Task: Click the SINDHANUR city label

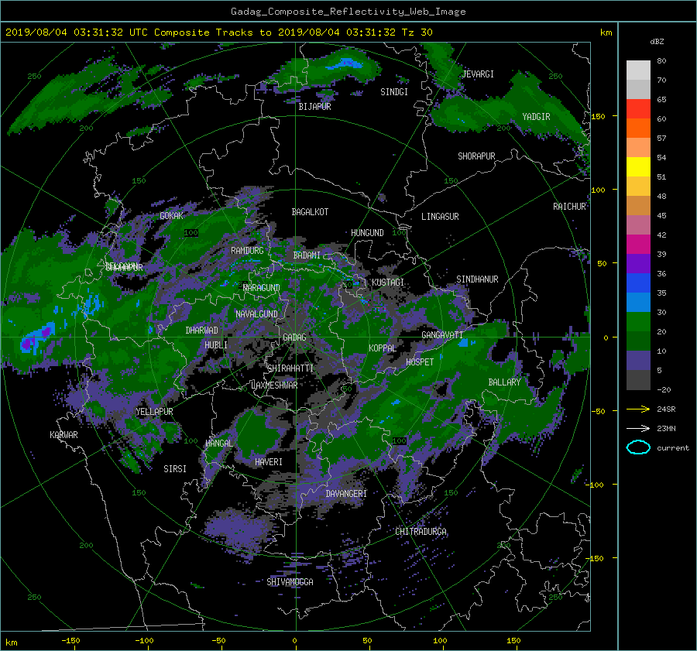Action: point(477,279)
